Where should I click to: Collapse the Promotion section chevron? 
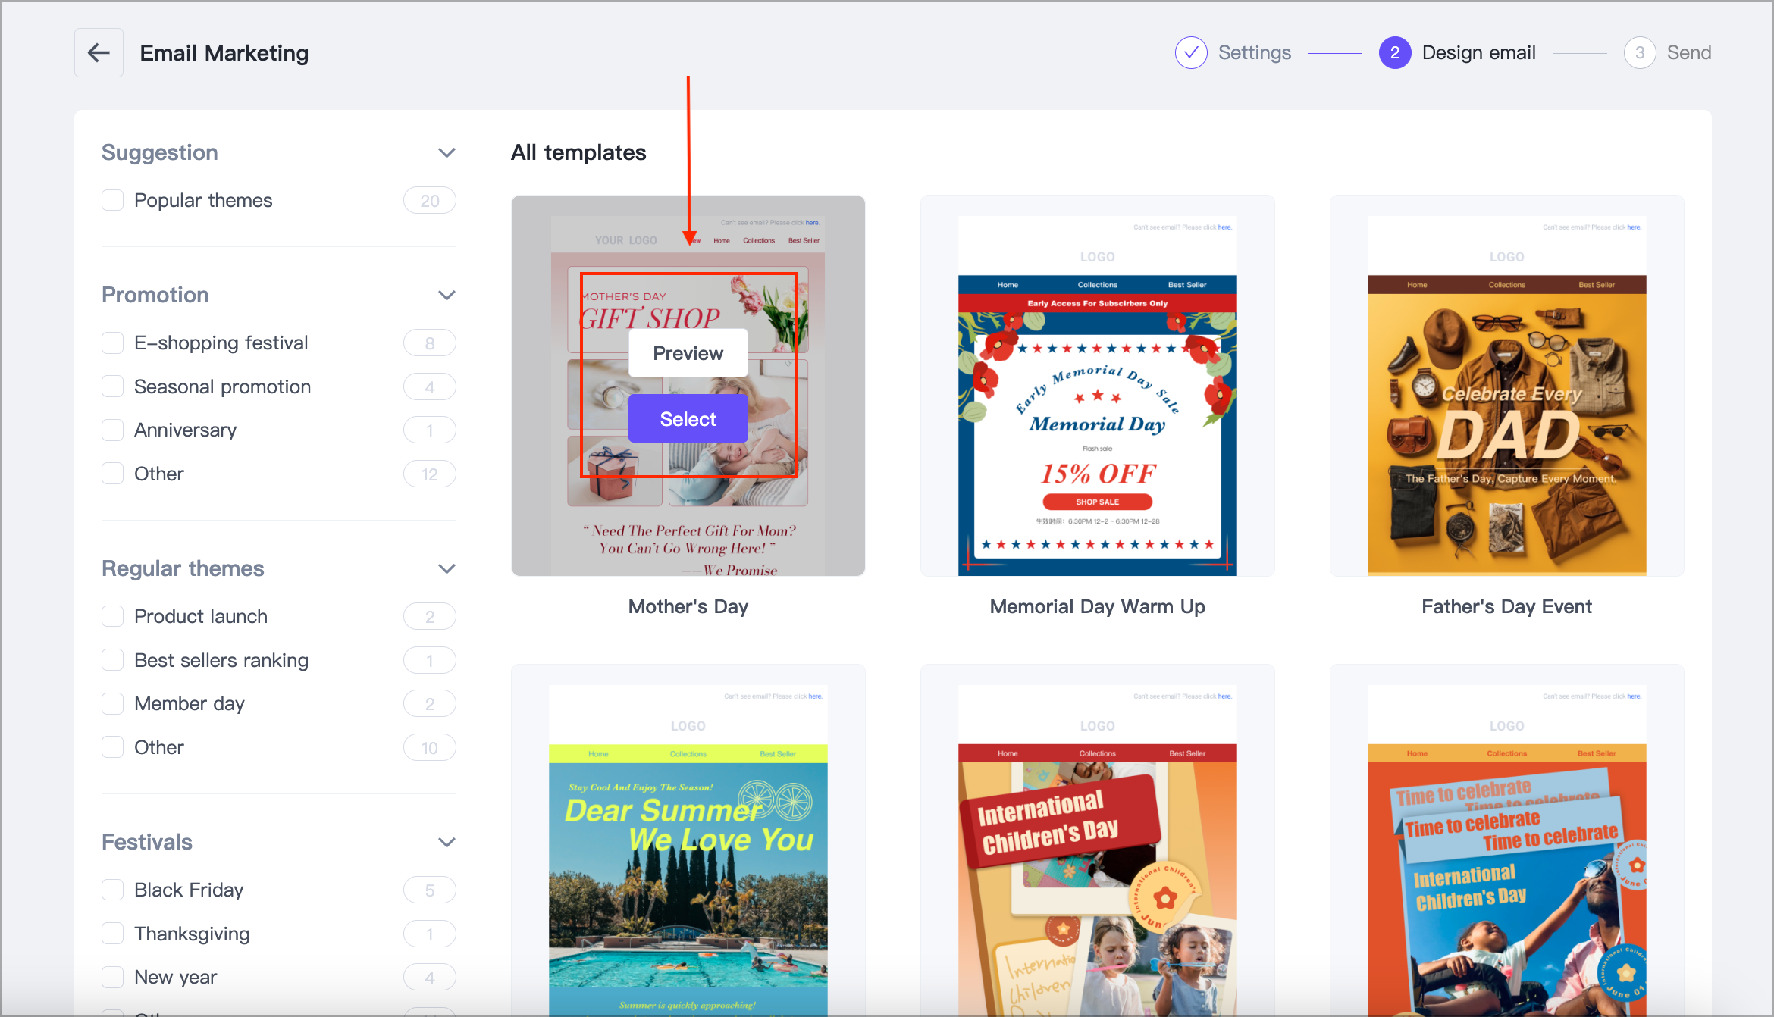(447, 295)
